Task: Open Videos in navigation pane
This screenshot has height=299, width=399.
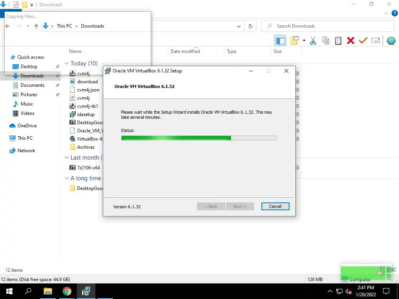Action: [27, 113]
